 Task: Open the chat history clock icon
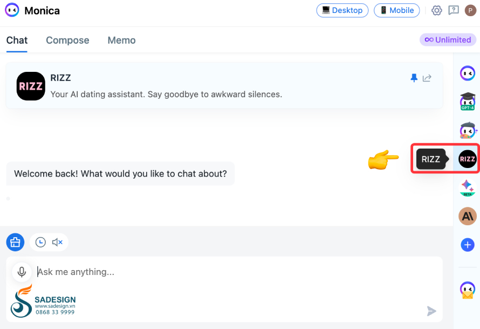[40, 242]
